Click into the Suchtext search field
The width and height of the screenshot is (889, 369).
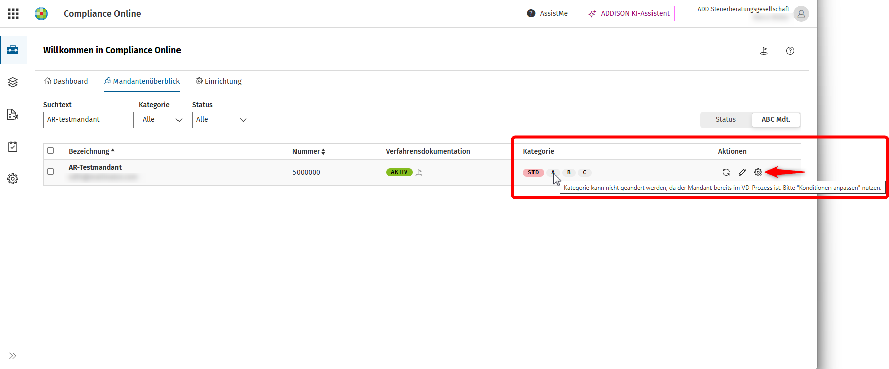88,120
